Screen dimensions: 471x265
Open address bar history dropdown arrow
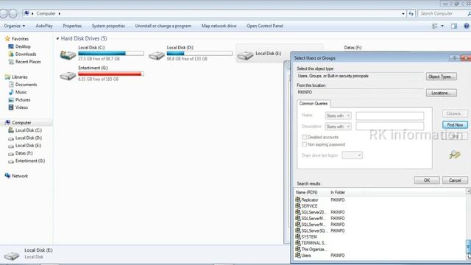point(403,13)
